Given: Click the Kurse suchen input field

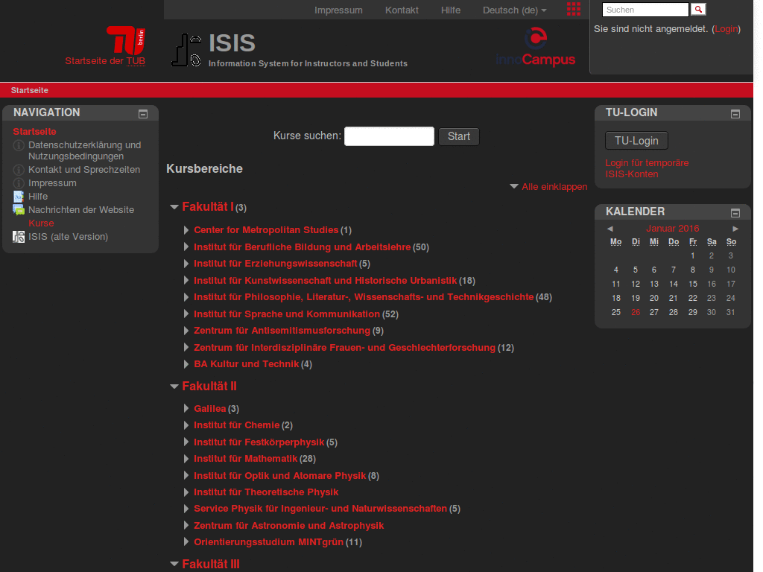Looking at the screenshot, I should tap(389, 136).
